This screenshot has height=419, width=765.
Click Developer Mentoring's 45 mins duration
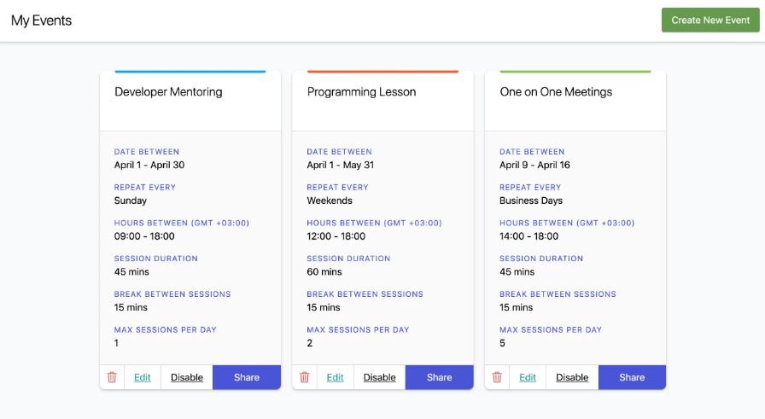point(131,271)
